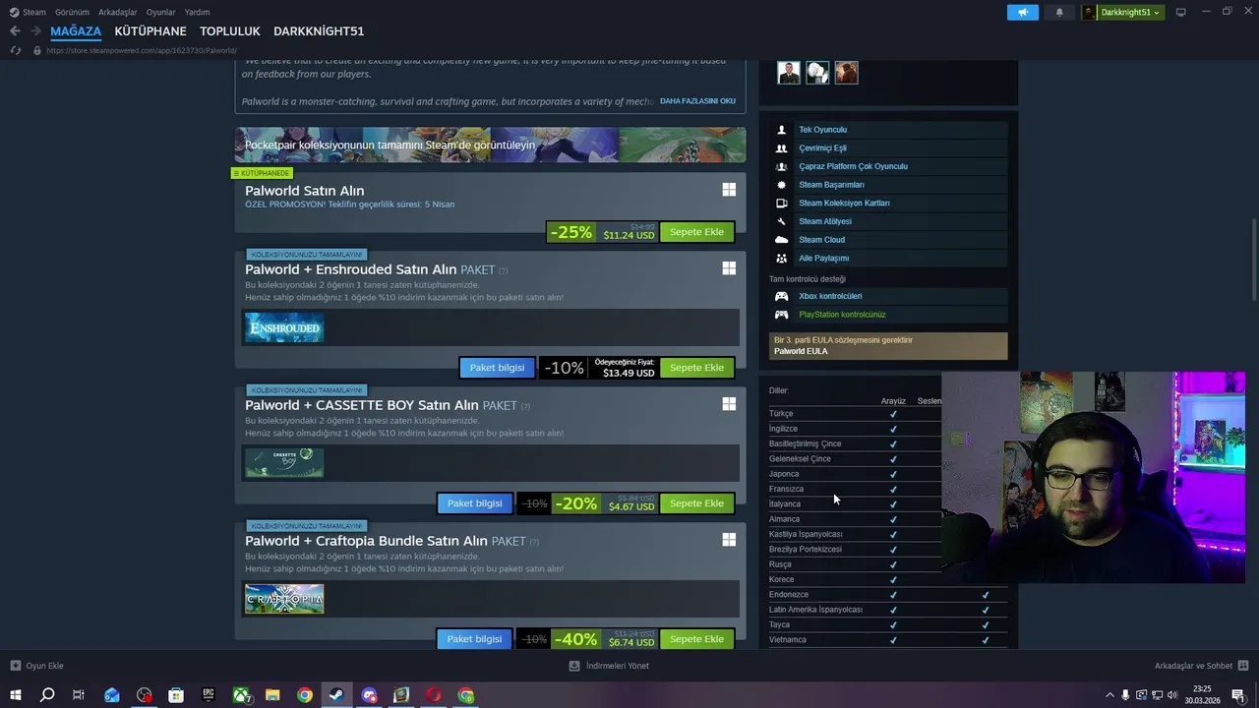Click the Steam back navigation arrow
1259x708 pixels.
(x=15, y=31)
